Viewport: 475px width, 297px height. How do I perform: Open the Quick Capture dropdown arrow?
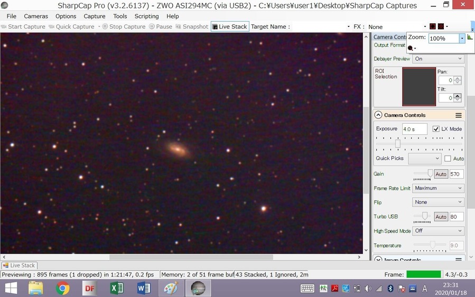(x=99, y=26)
